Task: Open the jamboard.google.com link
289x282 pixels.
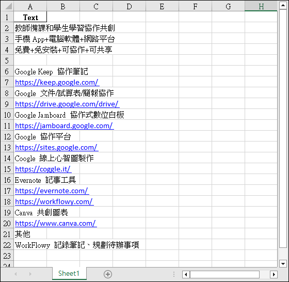Action: click(65, 126)
